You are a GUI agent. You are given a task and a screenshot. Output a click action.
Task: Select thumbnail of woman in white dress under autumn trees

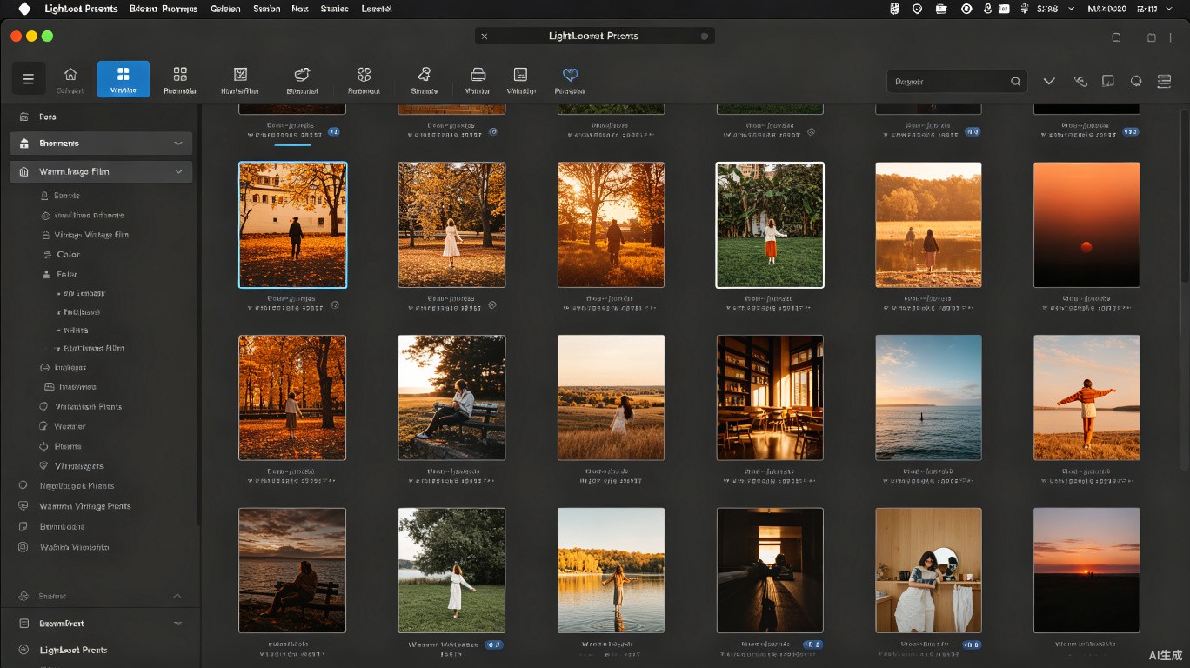pyautogui.click(x=451, y=224)
